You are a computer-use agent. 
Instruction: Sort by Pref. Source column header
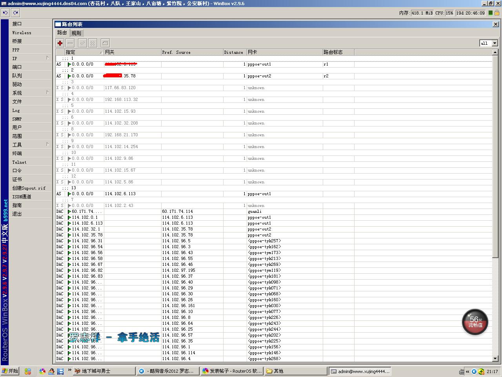192,52
